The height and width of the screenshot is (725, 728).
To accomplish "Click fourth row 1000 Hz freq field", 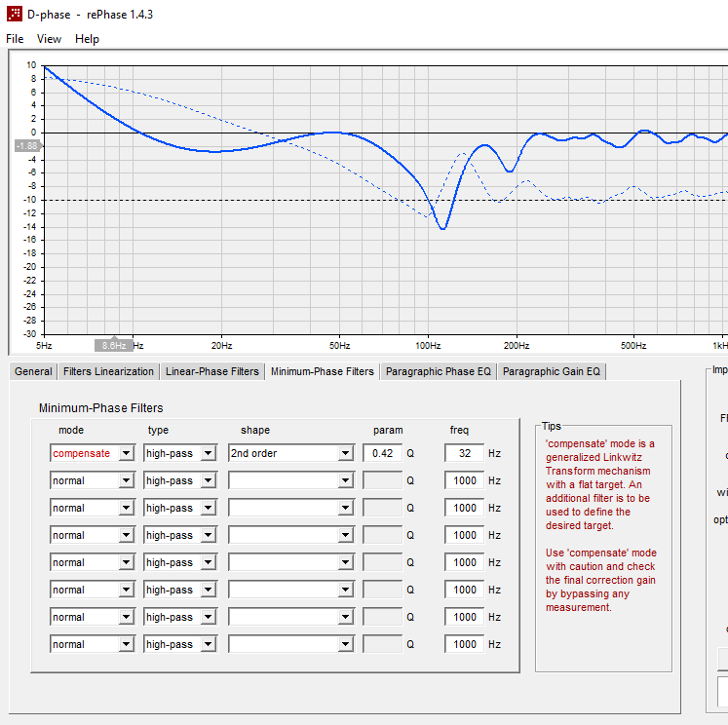I will pos(464,535).
